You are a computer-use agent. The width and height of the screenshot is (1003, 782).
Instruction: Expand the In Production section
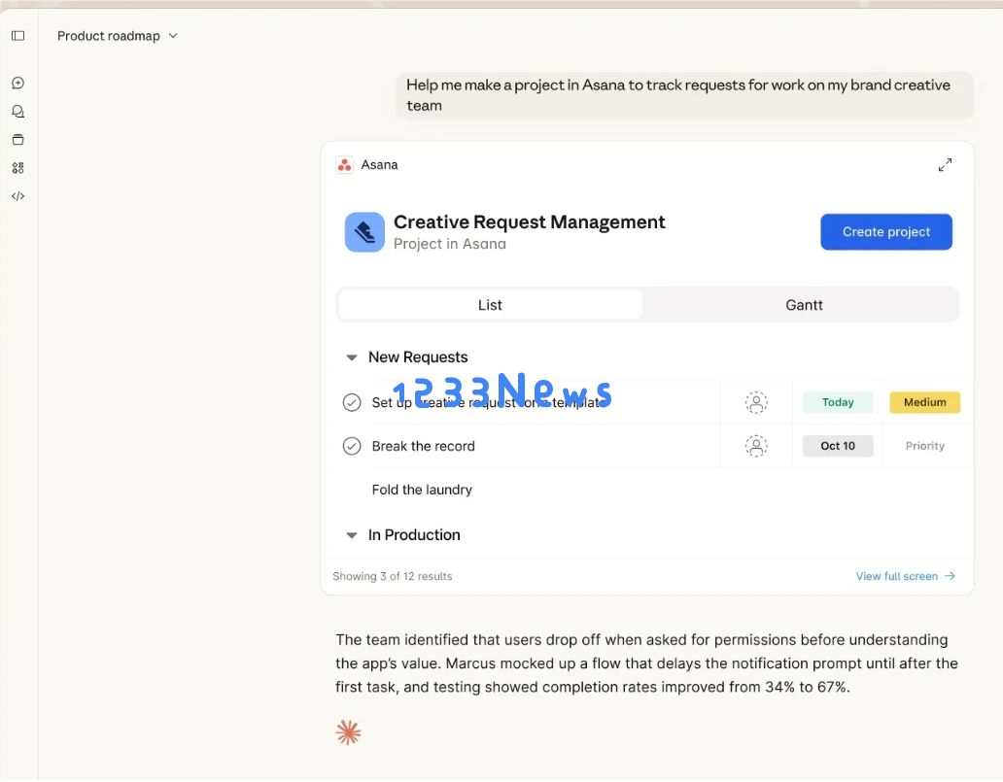(351, 534)
